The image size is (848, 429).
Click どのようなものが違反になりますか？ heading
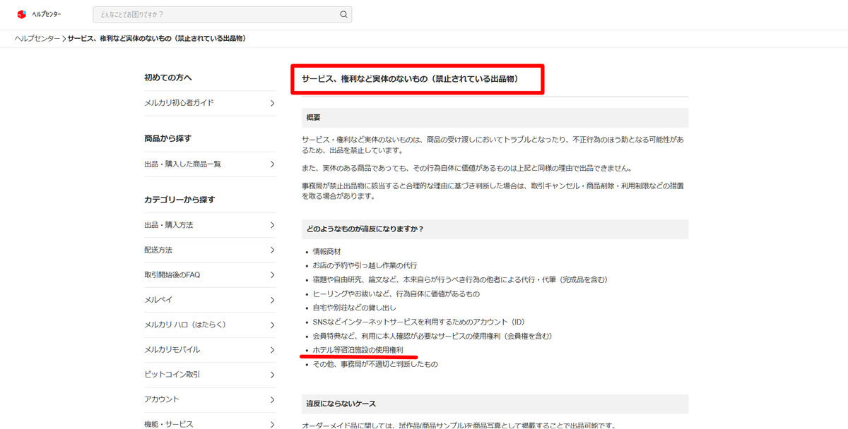(365, 229)
